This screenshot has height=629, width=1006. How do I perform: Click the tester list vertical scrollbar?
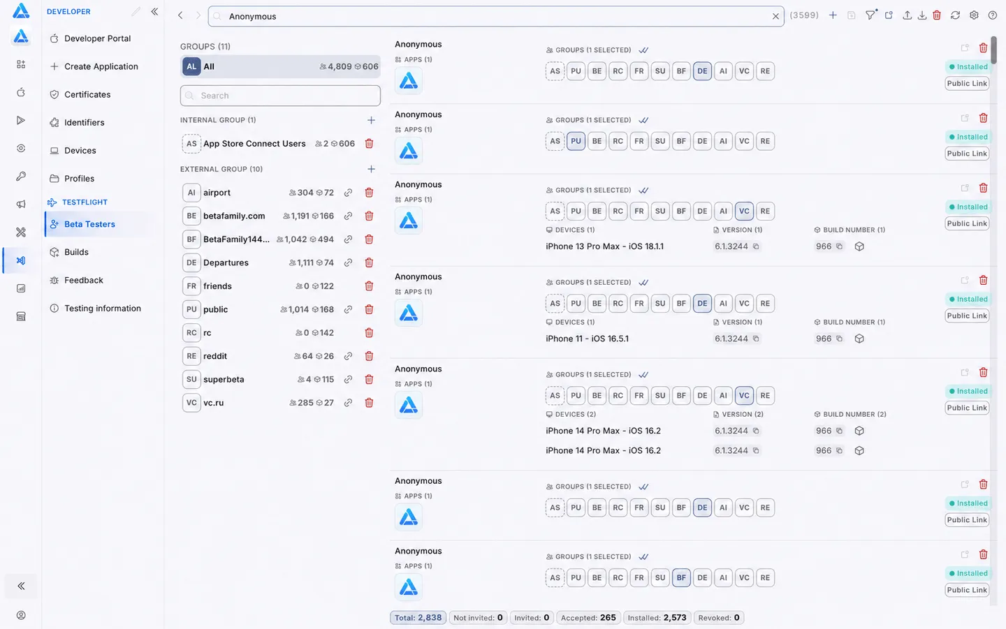993,50
